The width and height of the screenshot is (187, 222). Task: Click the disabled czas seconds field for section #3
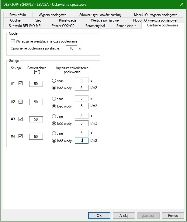[x=82, y=116]
